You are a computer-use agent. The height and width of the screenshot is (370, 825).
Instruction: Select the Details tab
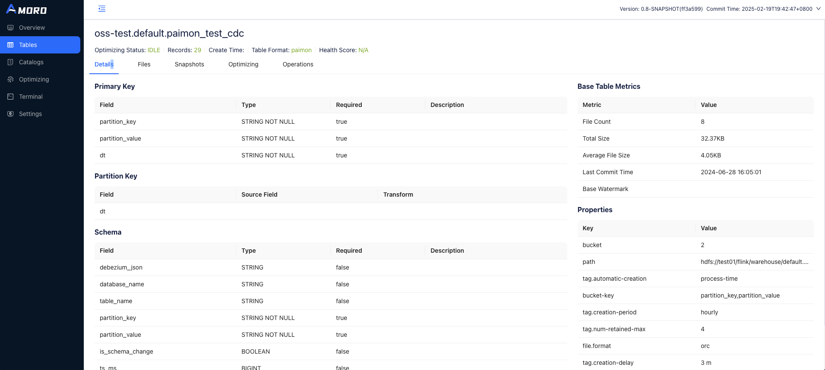click(x=104, y=64)
